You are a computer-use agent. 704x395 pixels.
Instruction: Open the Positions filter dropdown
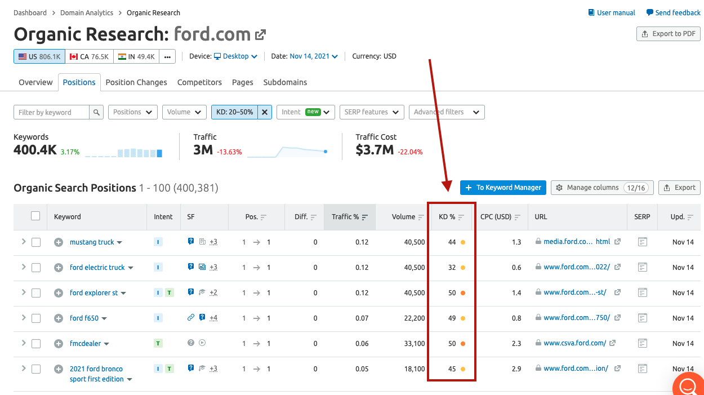(x=132, y=112)
